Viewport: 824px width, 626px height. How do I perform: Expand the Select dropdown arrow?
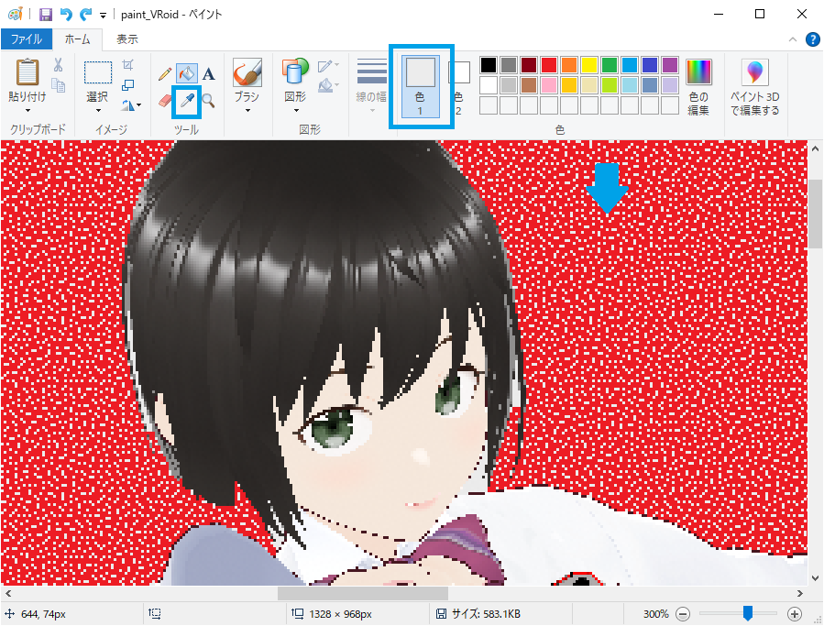[x=98, y=110]
